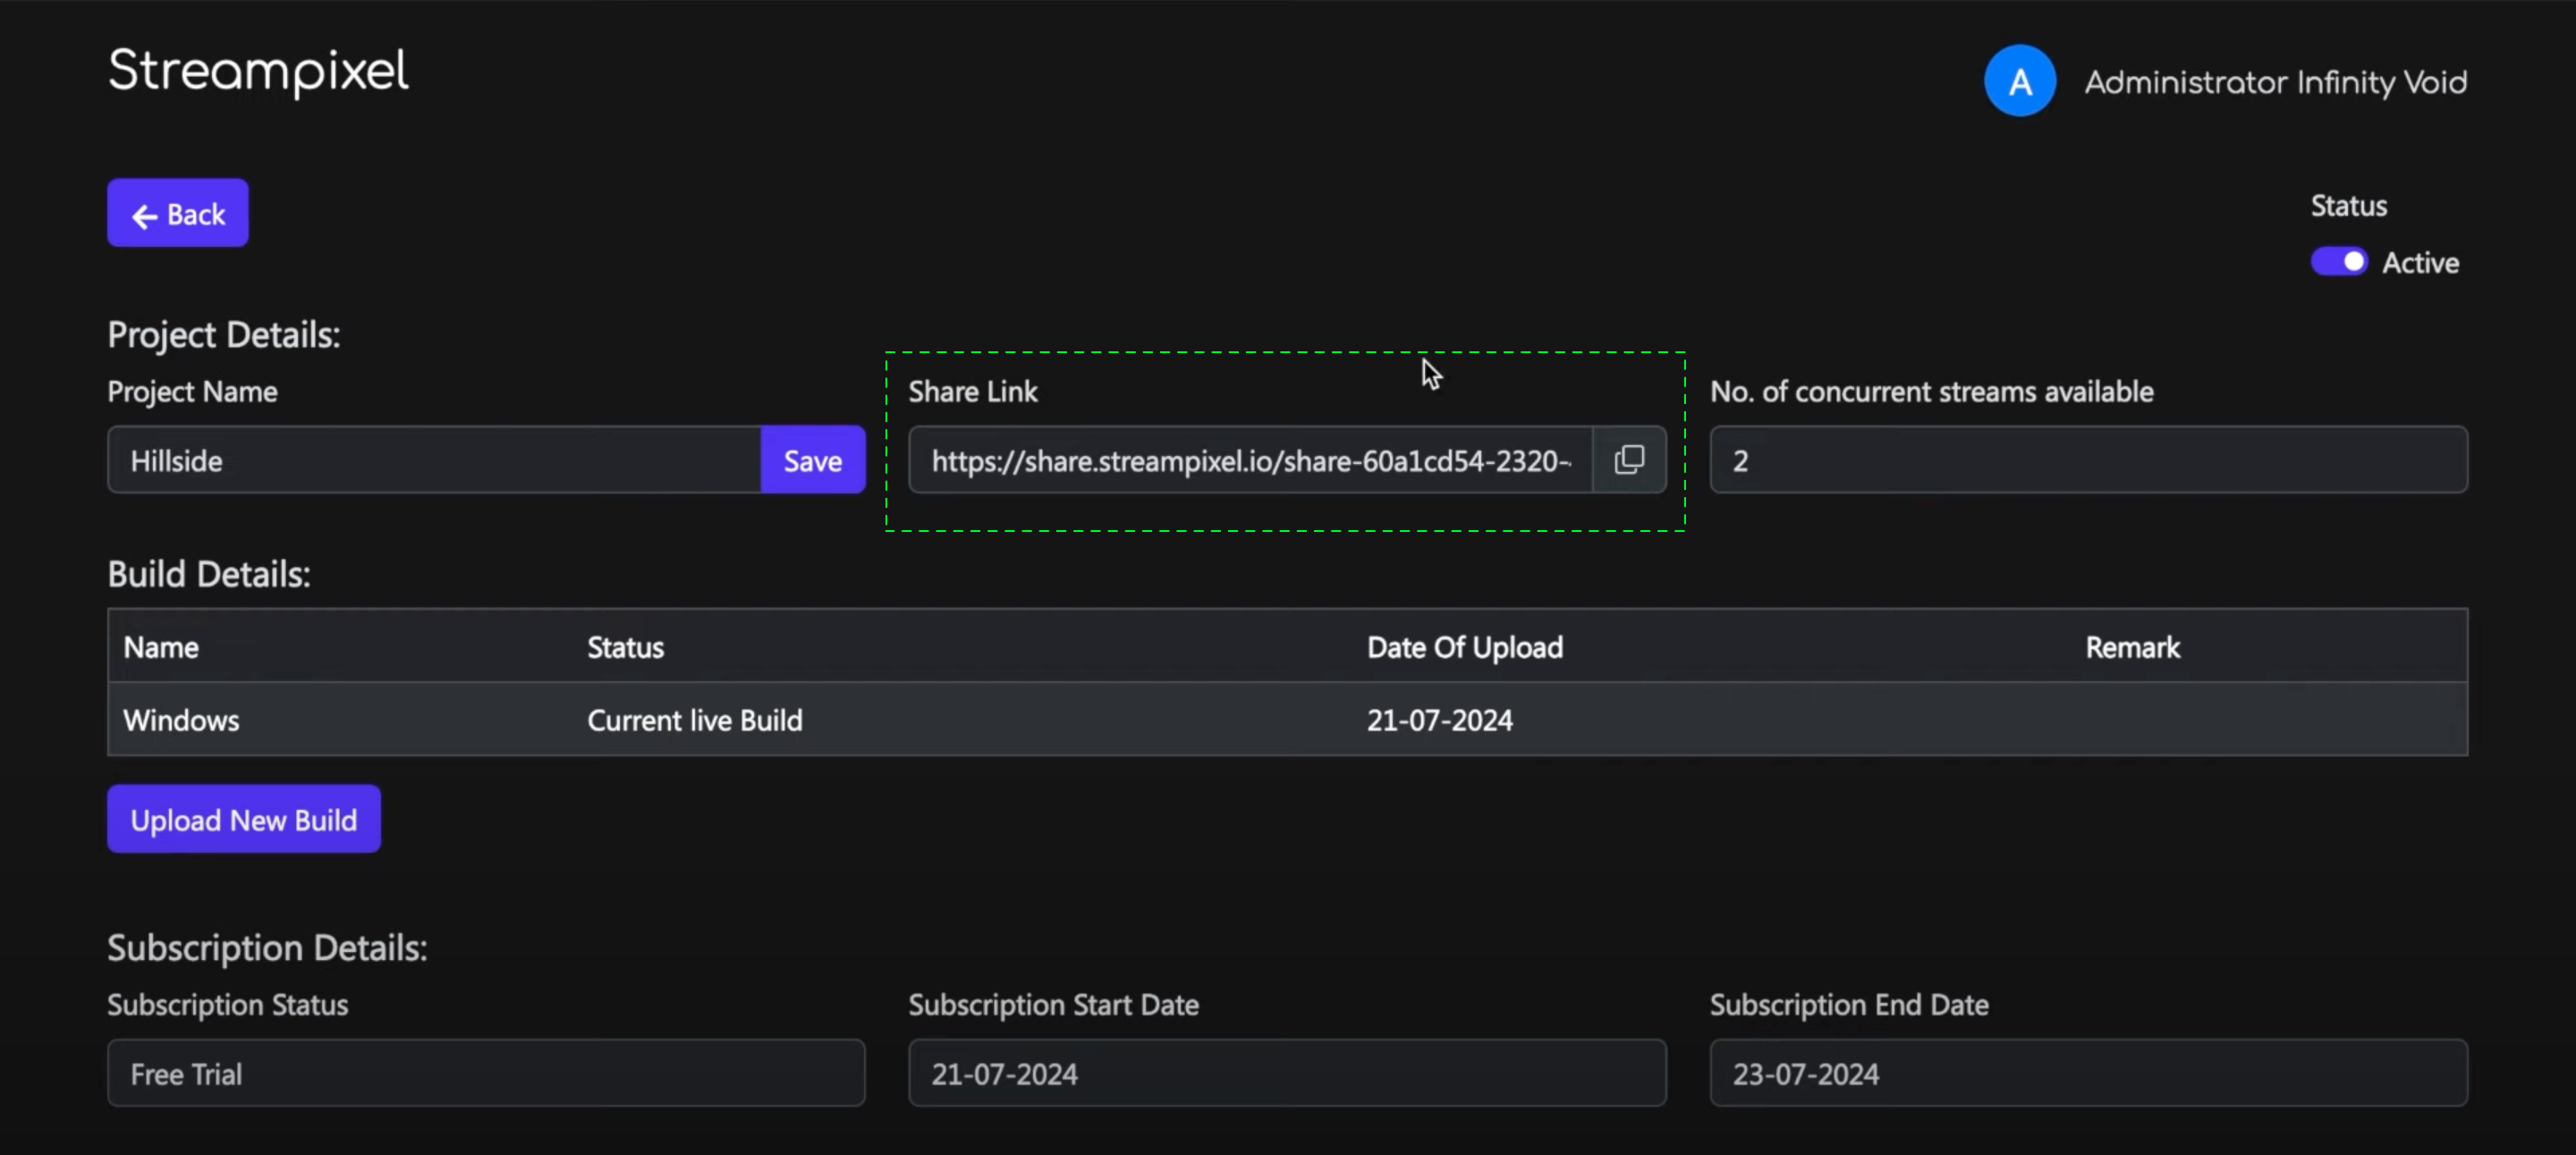Click the Status column header in Build Details
The width and height of the screenshot is (2576, 1155).
click(625, 647)
